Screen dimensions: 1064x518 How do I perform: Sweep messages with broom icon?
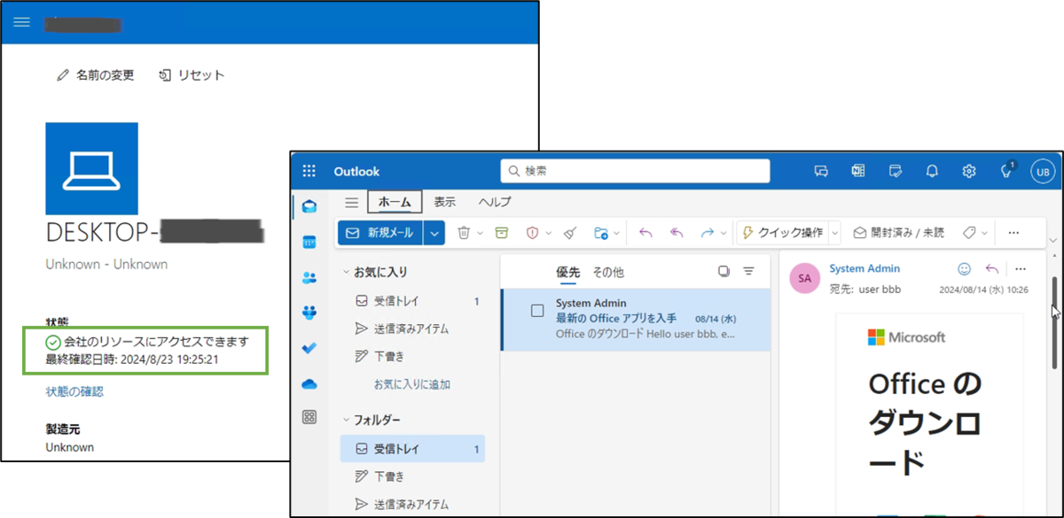click(570, 233)
